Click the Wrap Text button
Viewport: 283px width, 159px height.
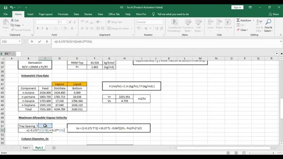(x=115, y=22)
